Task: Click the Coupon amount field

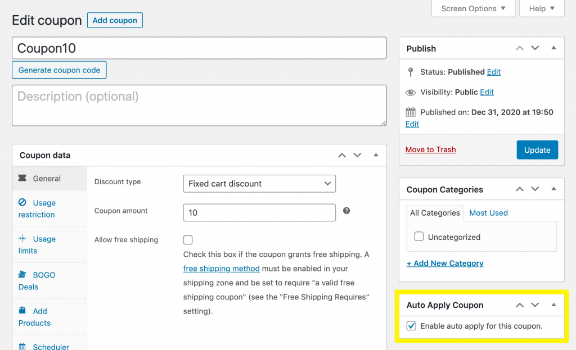Action: pos(259,212)
